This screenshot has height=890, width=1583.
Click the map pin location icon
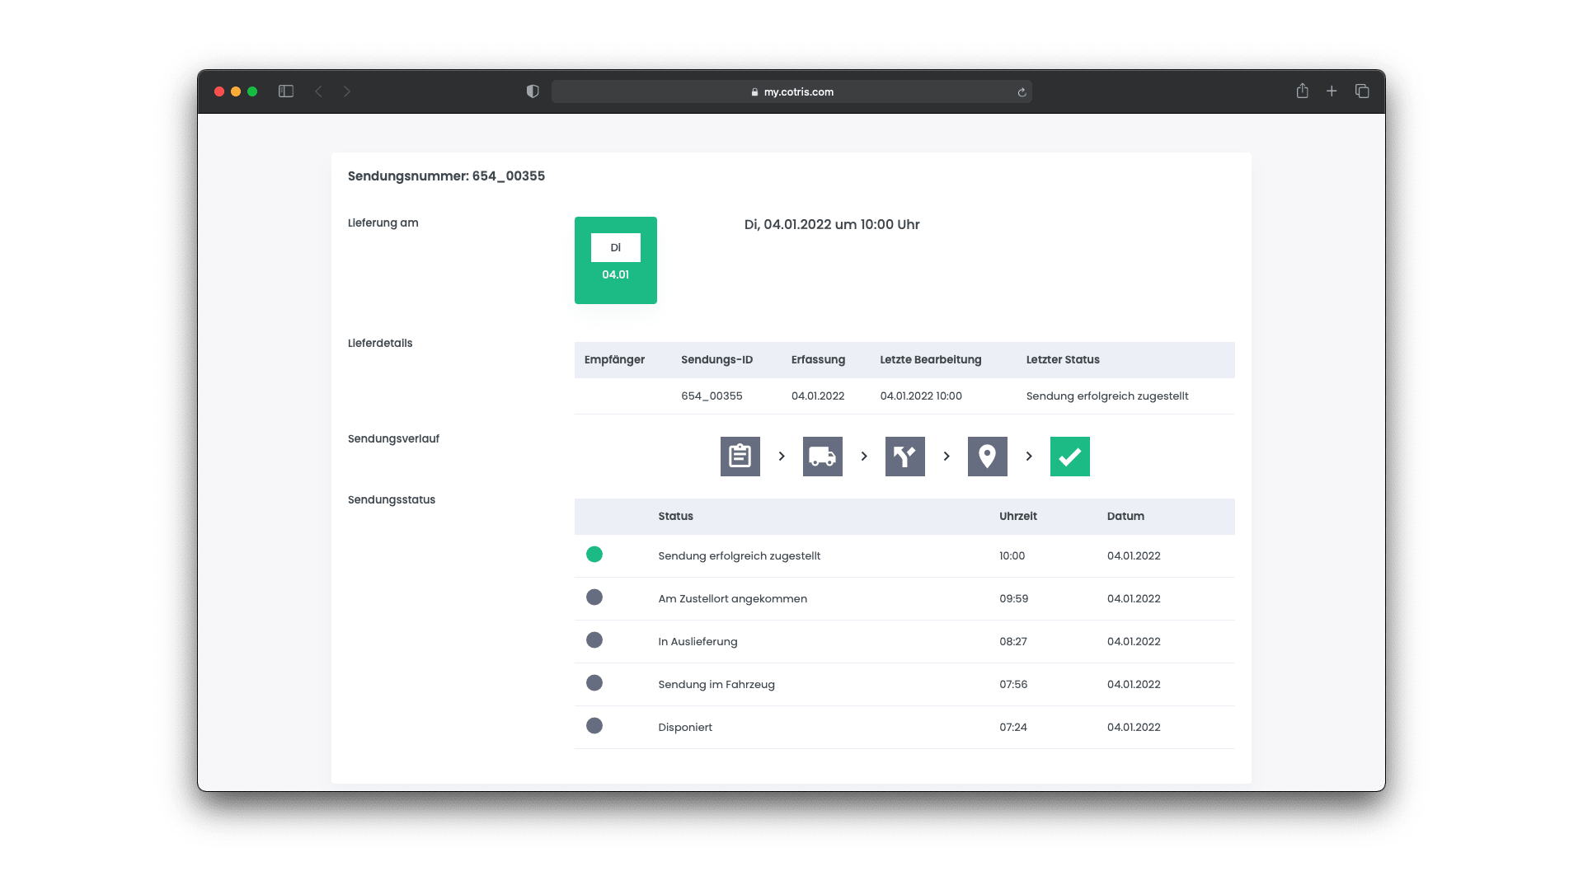[987, 457]
